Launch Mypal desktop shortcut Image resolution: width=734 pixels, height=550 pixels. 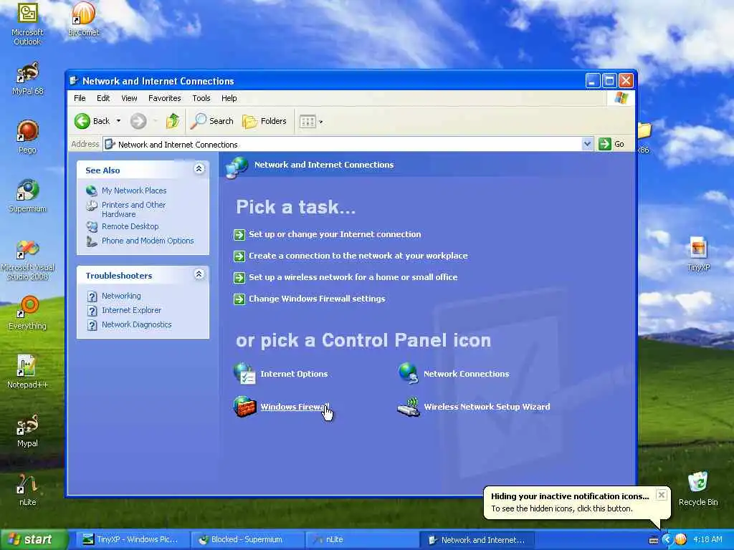tap(28, 430)
